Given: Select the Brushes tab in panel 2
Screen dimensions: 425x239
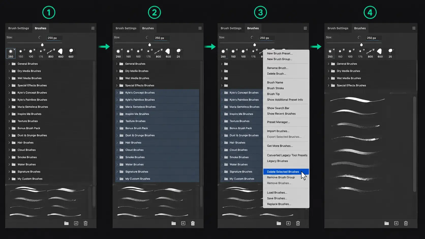Looking at the screenshot, I should point(148,28).
